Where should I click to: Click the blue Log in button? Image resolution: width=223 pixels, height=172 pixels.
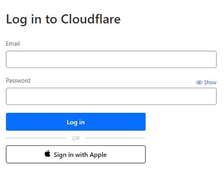pos(76,122)
